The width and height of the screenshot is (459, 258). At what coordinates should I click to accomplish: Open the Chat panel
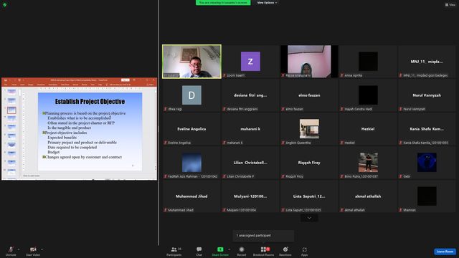199,251
